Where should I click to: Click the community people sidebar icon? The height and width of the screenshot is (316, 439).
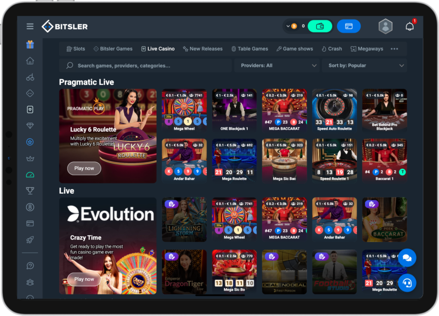pos(30,282)
